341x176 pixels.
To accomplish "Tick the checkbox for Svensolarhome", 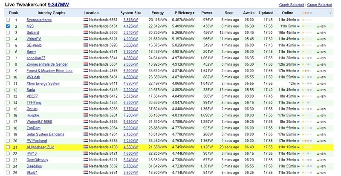I will click(8, 20).
